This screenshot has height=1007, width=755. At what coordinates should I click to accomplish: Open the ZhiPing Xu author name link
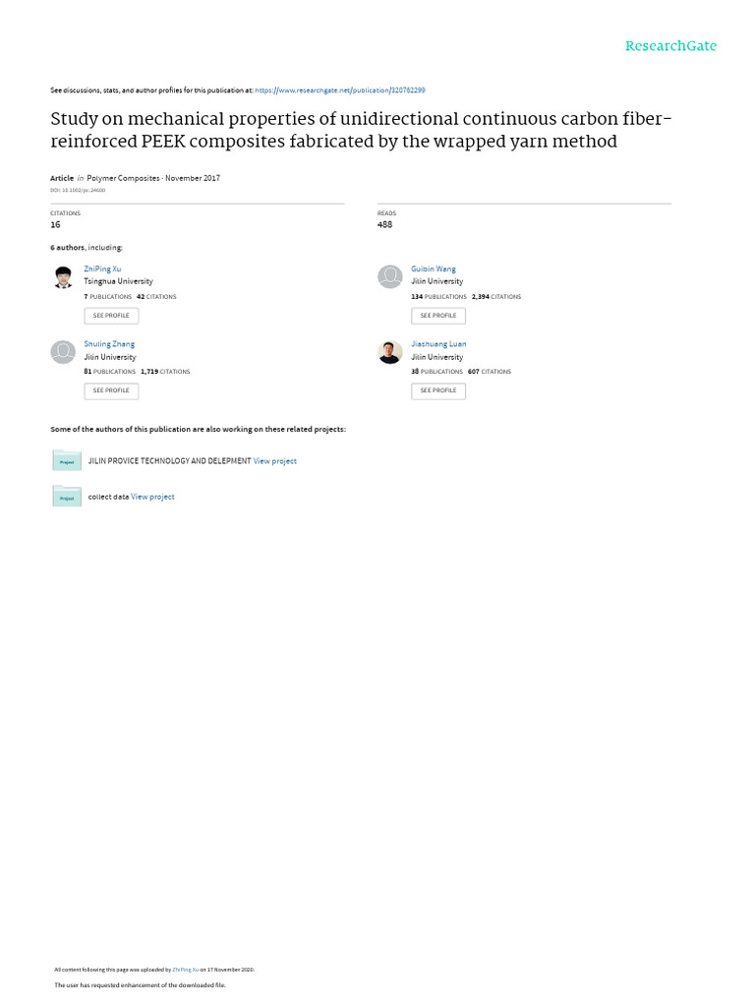103,268
